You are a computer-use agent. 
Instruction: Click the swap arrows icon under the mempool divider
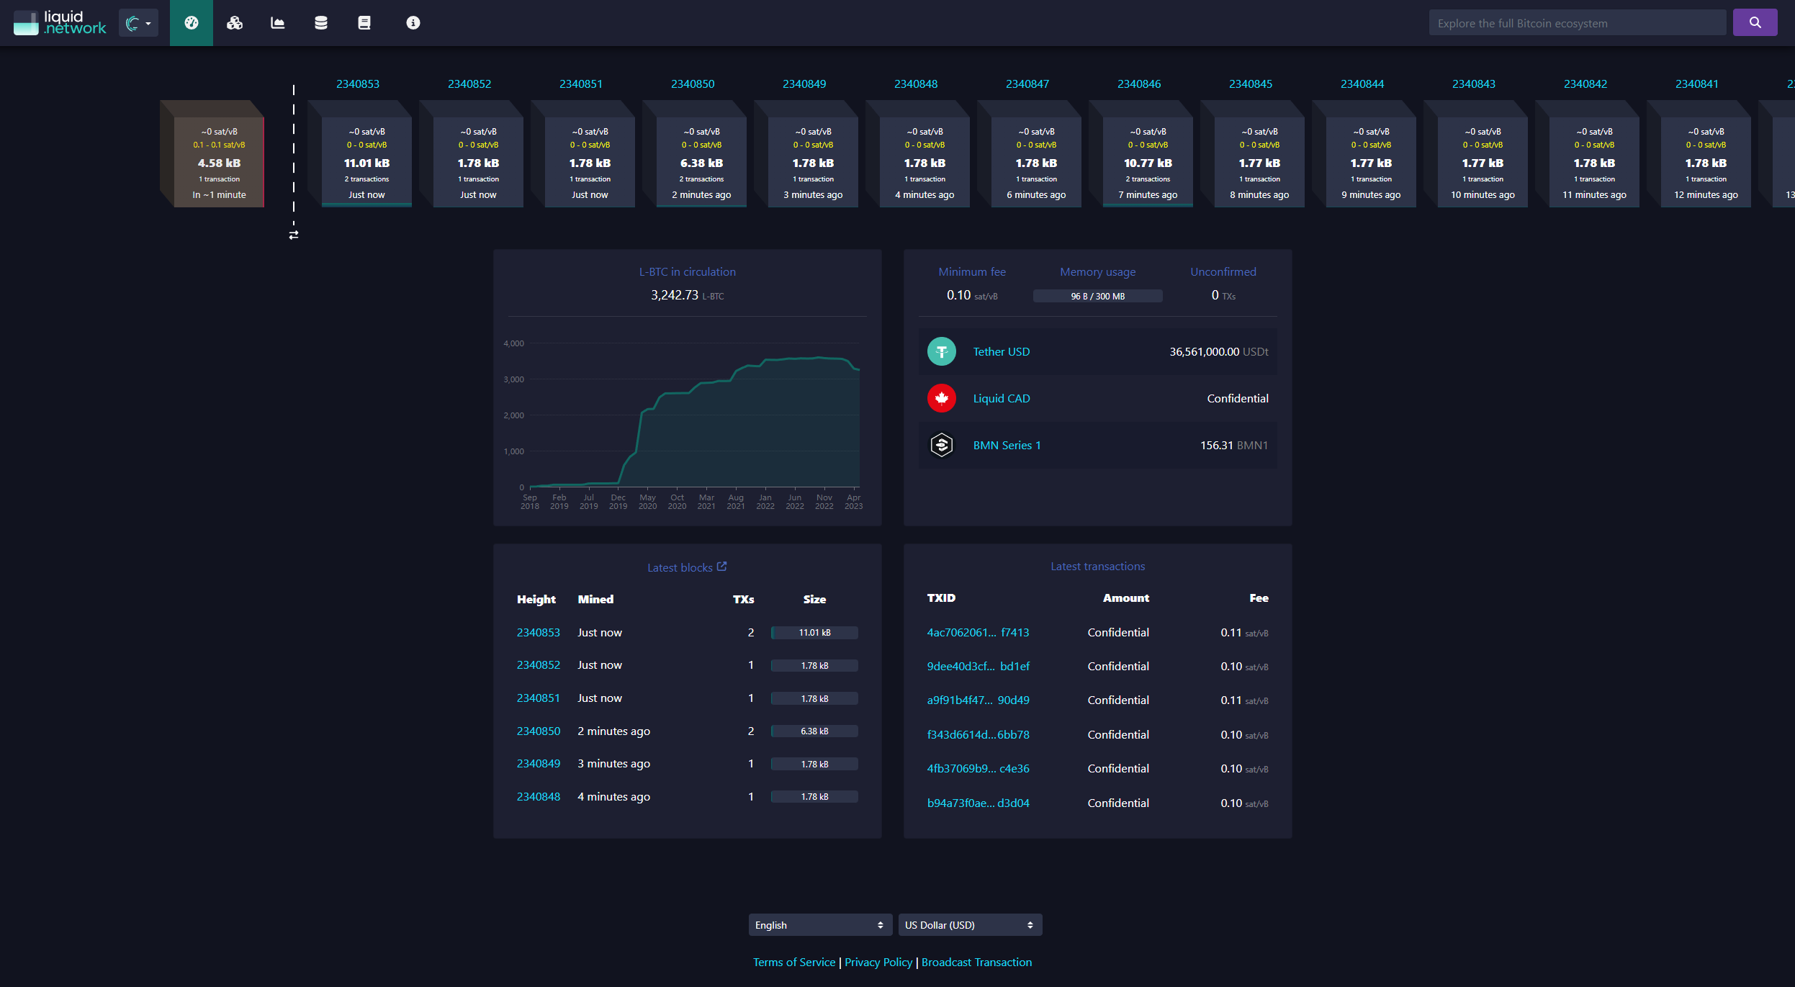294,234
